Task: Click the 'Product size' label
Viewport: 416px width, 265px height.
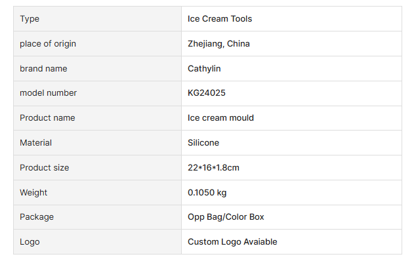Action: click(44, 167)
